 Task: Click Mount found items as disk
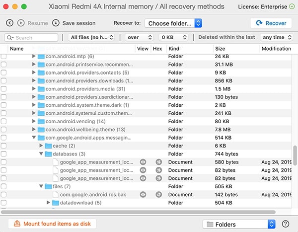(x=52, y=224)
